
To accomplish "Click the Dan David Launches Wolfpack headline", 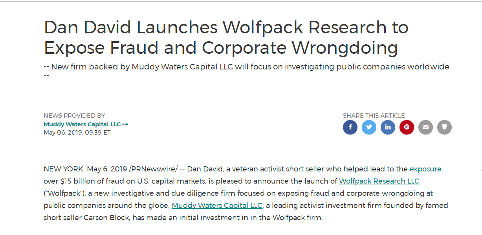I will click(x=226, y=38).
